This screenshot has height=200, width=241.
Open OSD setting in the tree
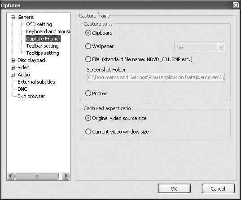click(x=39, y=24)
